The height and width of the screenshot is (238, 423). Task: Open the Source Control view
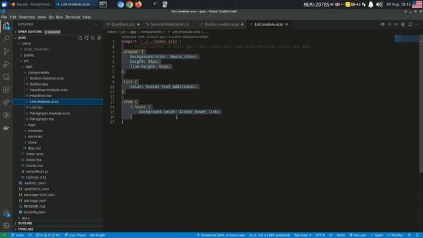click(6, 52)
